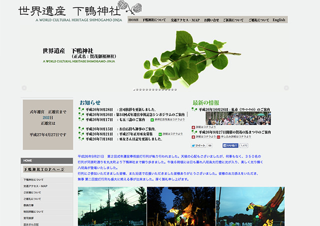The image size is (320, 226).
Task: Open sidebar link 宮司挨拶
Action: click(x=28, y=218)
